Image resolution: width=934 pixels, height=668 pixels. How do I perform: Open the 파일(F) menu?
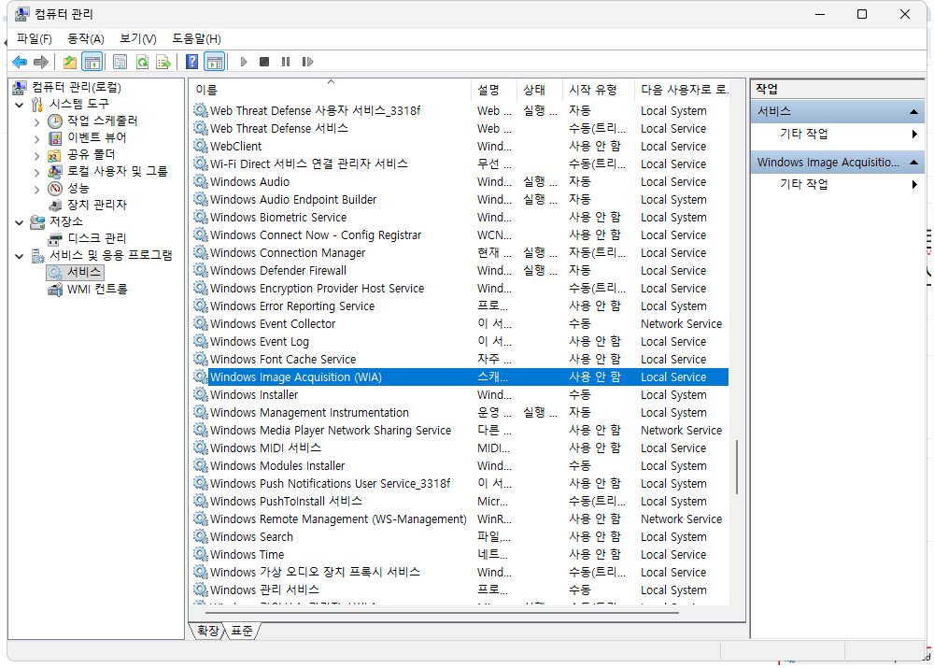[34, 38]
